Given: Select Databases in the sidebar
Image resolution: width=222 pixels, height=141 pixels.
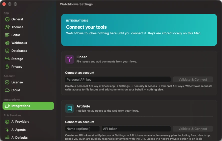Looking at the screenshot, I should [28, 51].
